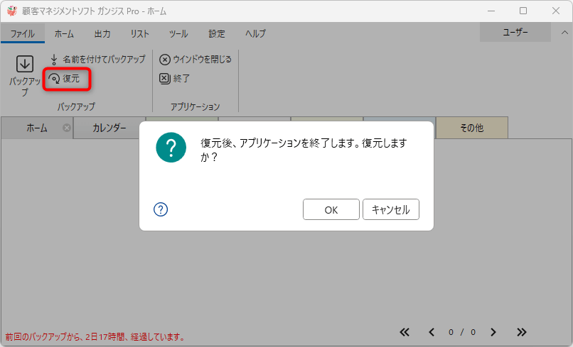Open the ホーム ribbon tab
Image resolution: width=573 pixels, height=347 pixels.
pos(64,33)
